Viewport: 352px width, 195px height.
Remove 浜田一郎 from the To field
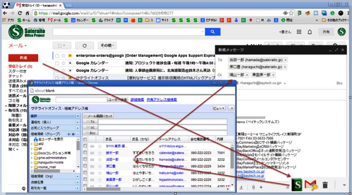[285, 60]
